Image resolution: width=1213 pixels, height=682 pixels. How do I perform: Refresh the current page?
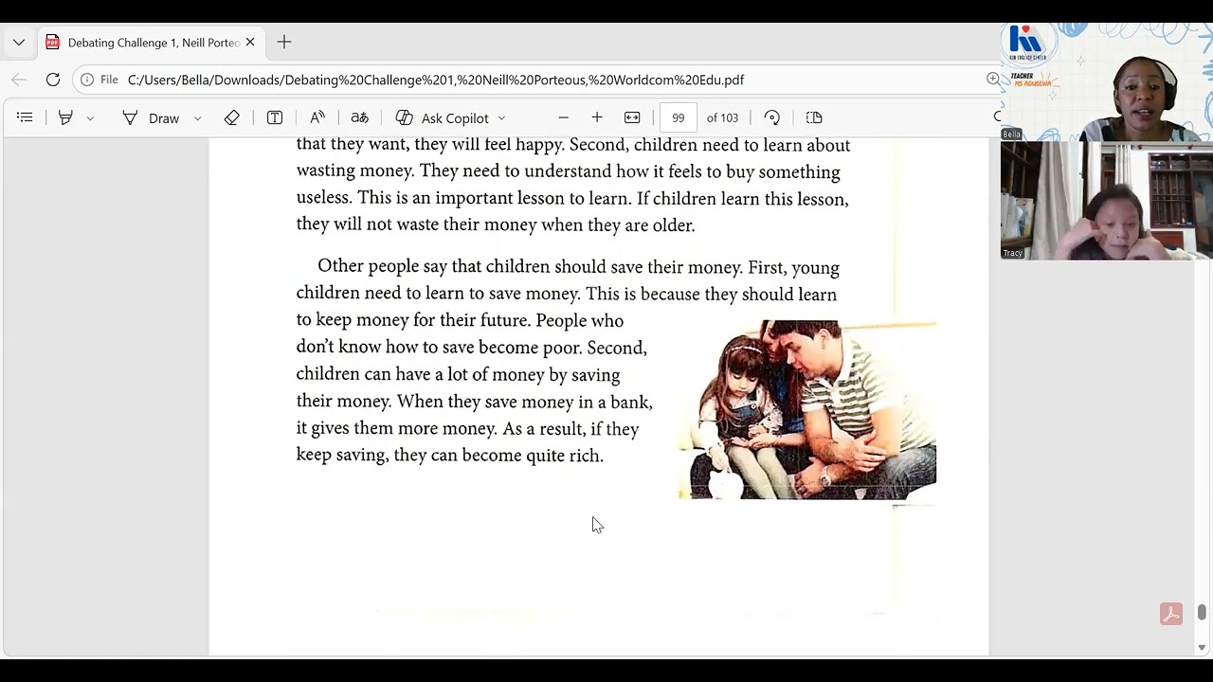(53, 80)
